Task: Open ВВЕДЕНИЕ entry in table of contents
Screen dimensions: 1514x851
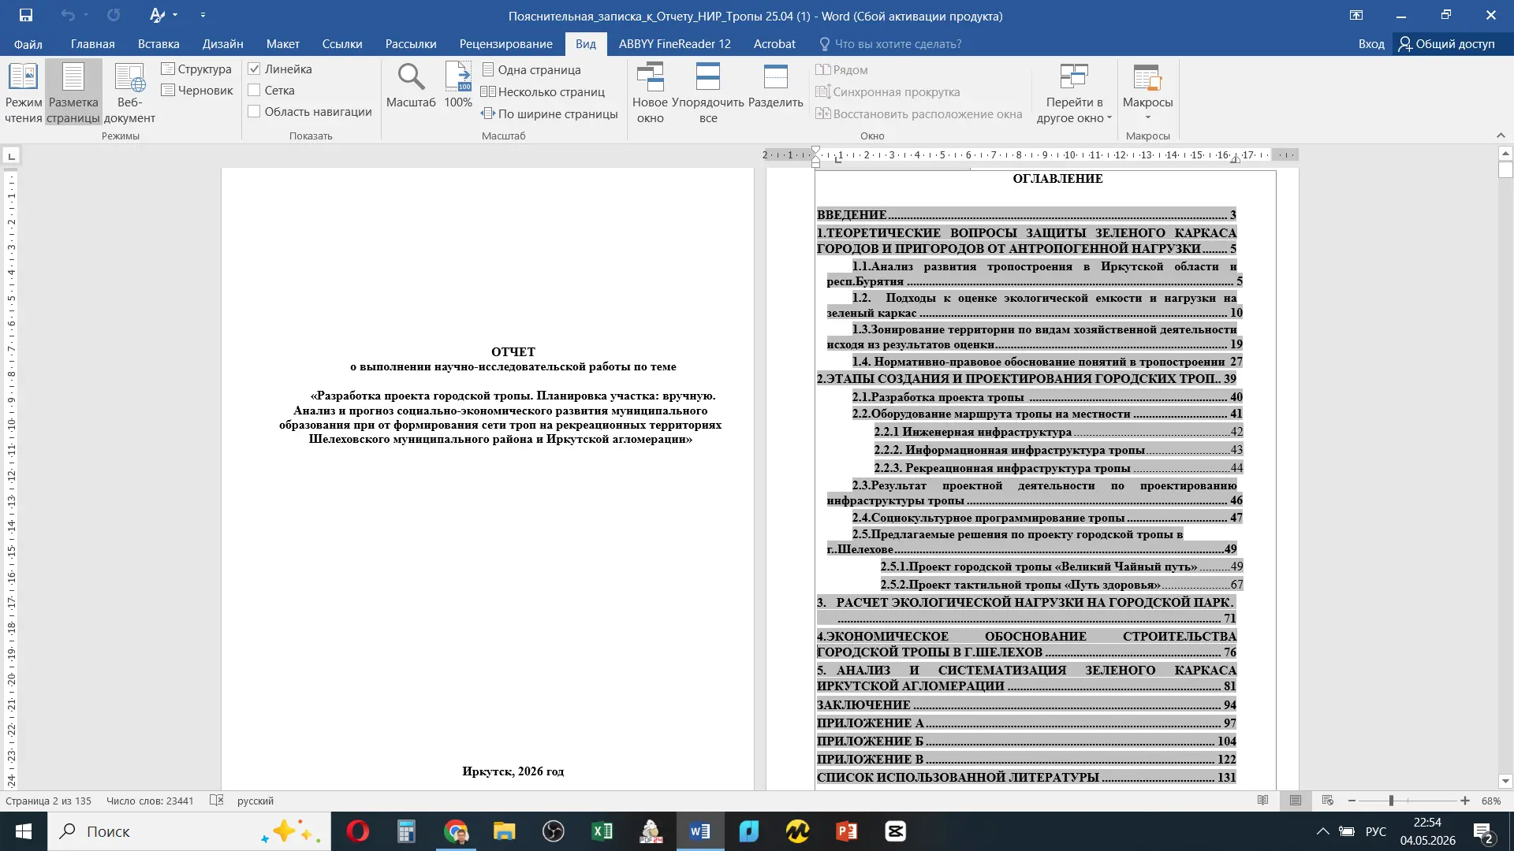Action: pos(1026,214)
